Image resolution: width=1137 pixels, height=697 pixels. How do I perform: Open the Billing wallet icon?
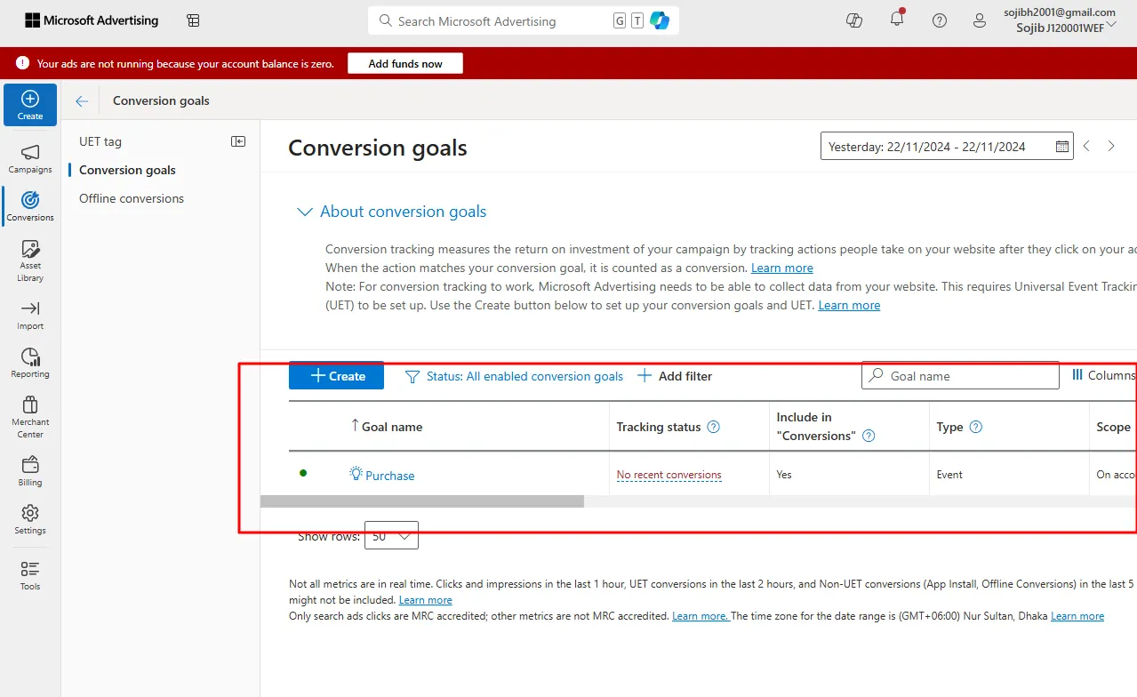point(30,464)
